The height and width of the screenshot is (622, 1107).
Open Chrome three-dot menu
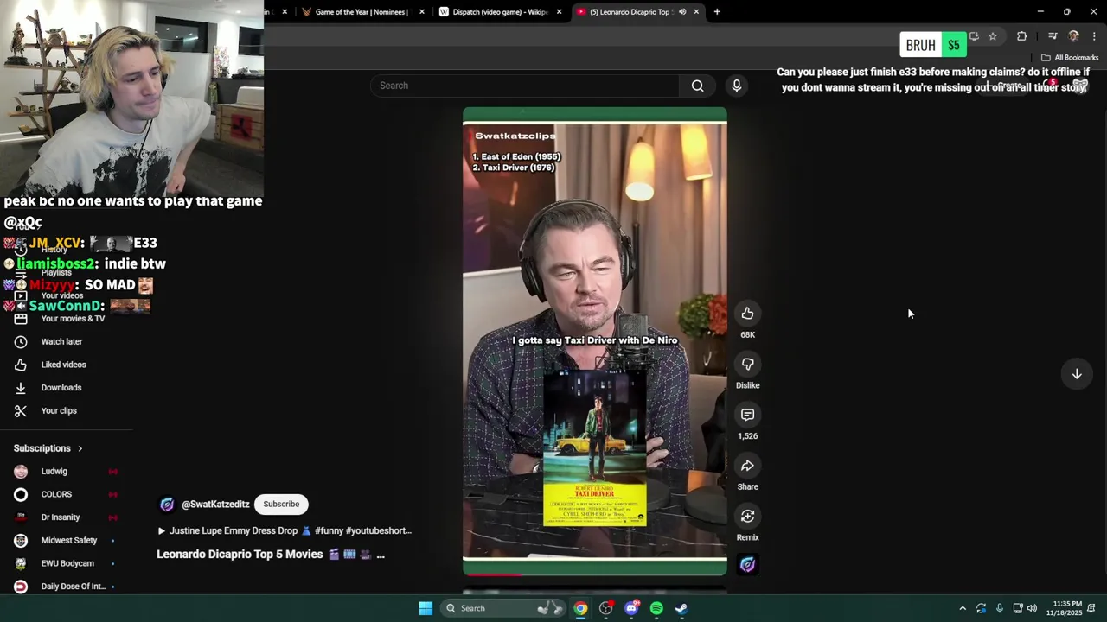click(1094, 36)
